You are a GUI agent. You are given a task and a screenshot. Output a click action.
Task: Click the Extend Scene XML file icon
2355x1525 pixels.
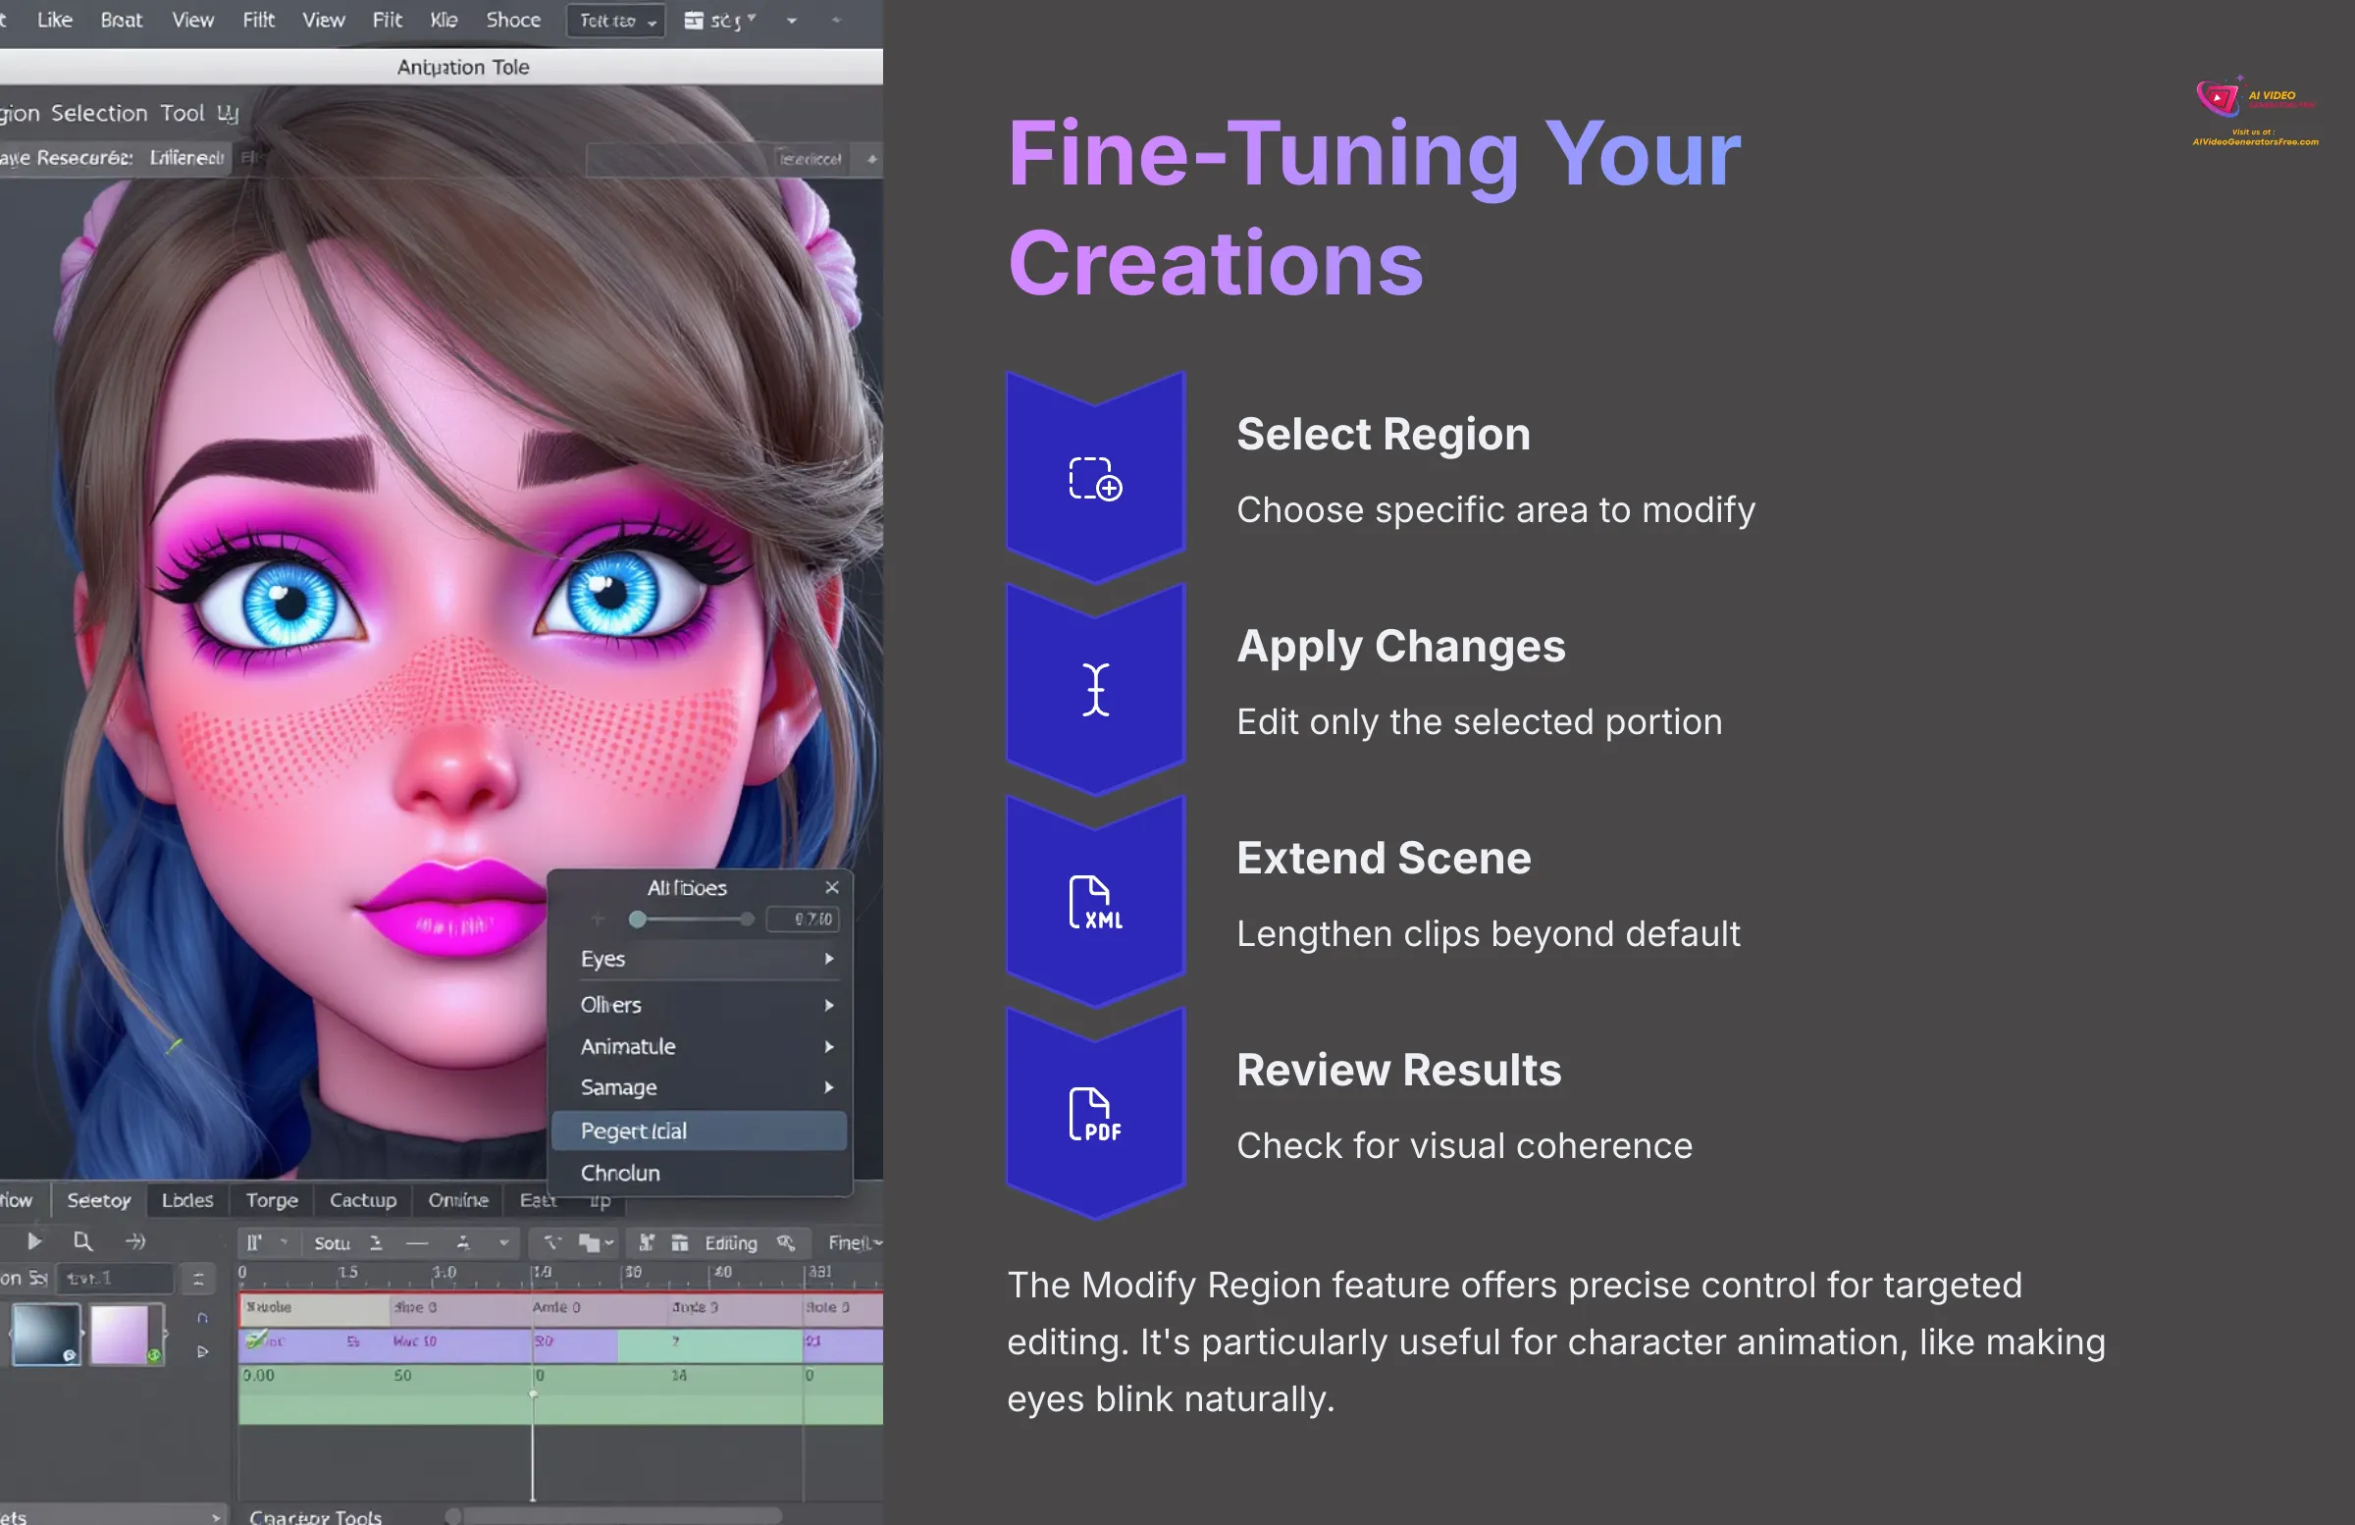(1095, 902)
